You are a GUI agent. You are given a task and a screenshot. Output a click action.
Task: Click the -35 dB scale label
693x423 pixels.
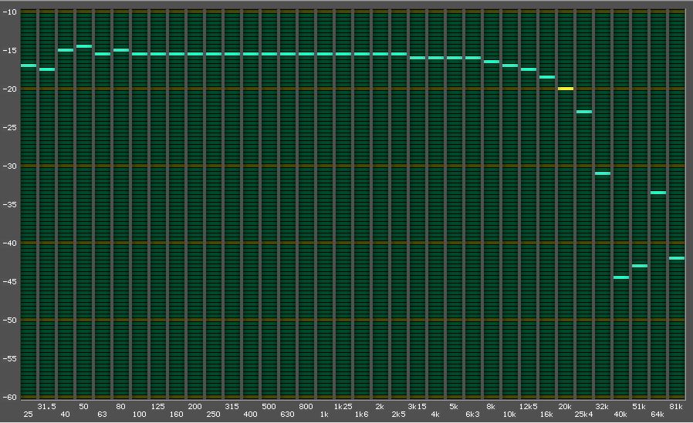pos(9,205)
